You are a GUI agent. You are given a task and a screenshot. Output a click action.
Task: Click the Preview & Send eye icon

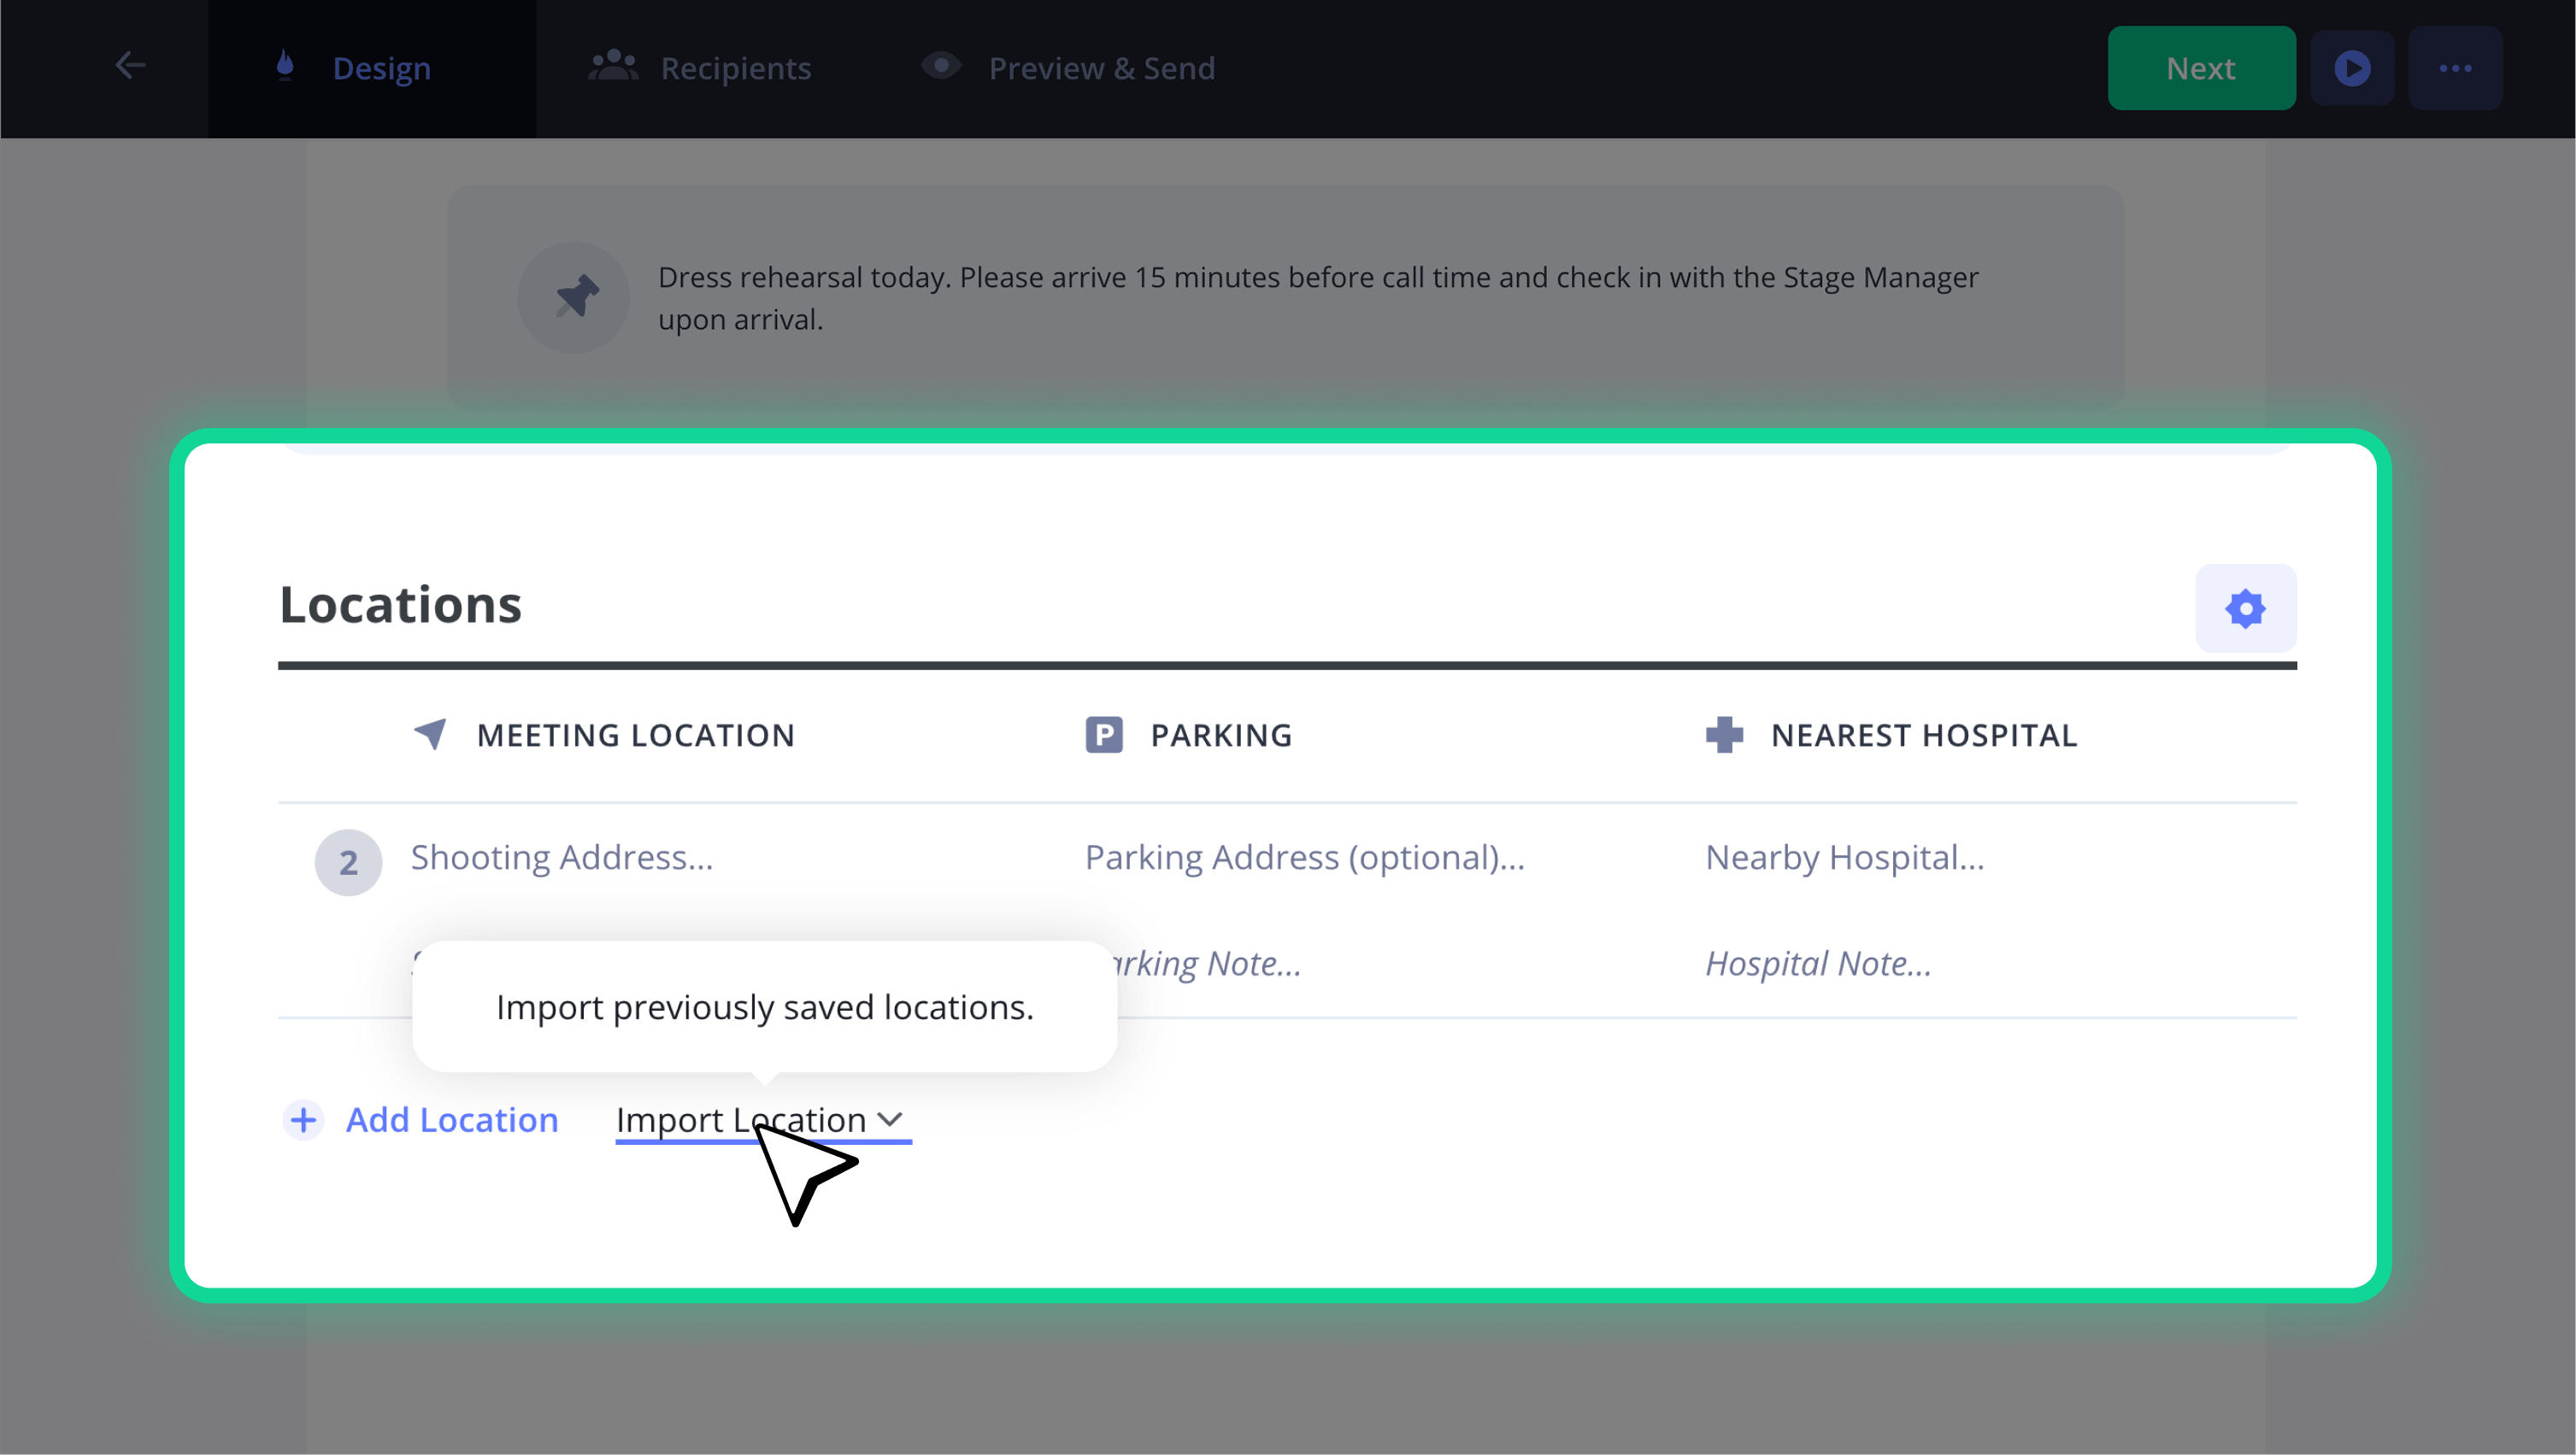pyautogui.click(x=941, y=66)
